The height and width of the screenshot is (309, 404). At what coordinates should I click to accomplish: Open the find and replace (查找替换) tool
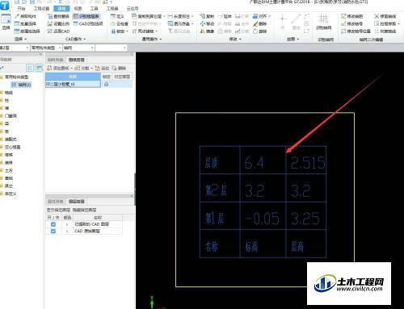pyautogui.click(x=58, y=16)
